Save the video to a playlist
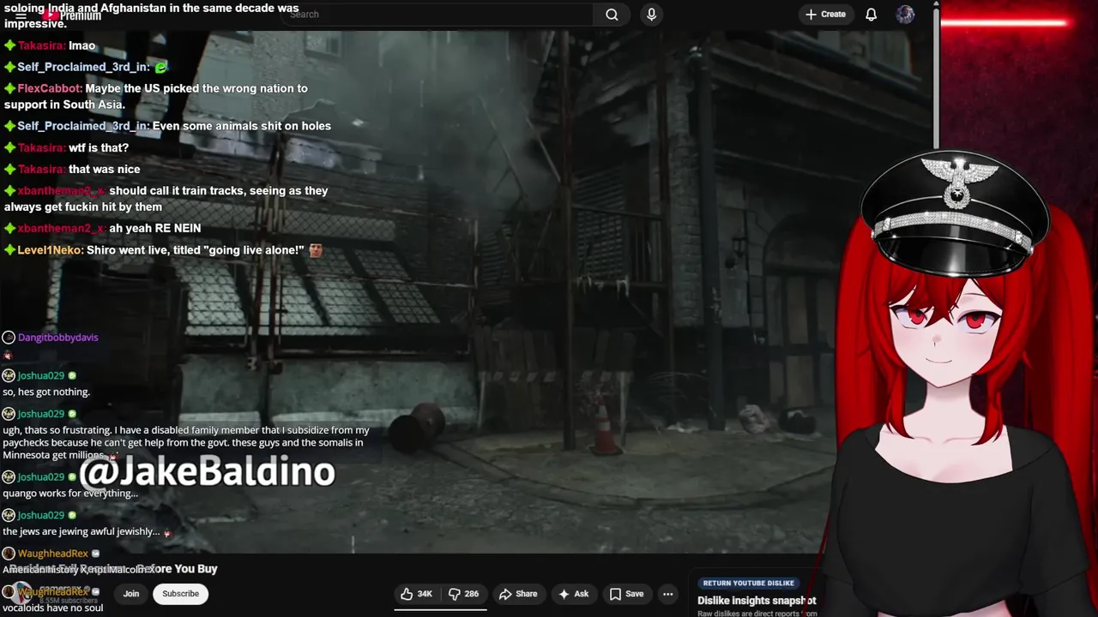Viewport: 1098px width, 617px height. pos(626,594)
